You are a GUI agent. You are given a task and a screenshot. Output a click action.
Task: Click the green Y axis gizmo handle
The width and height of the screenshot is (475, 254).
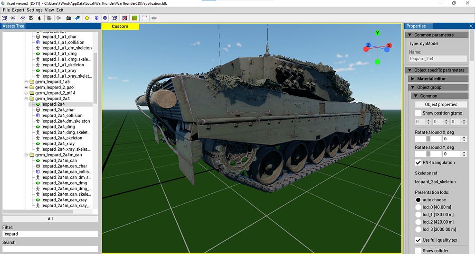coord(378,33)
